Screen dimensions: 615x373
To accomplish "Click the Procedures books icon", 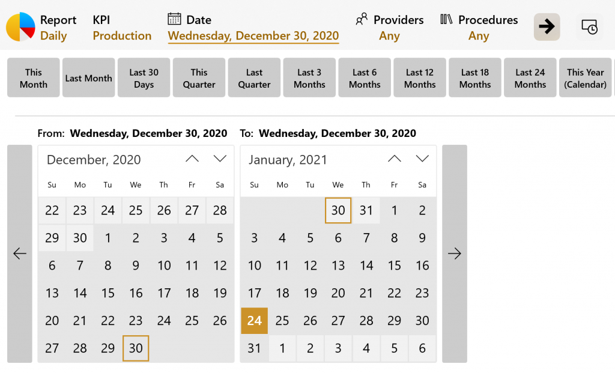I will (x=446, y=19).
